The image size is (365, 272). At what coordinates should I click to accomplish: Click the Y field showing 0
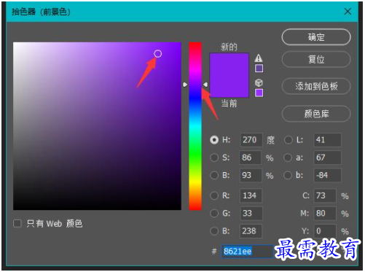(x=325, y=230)
